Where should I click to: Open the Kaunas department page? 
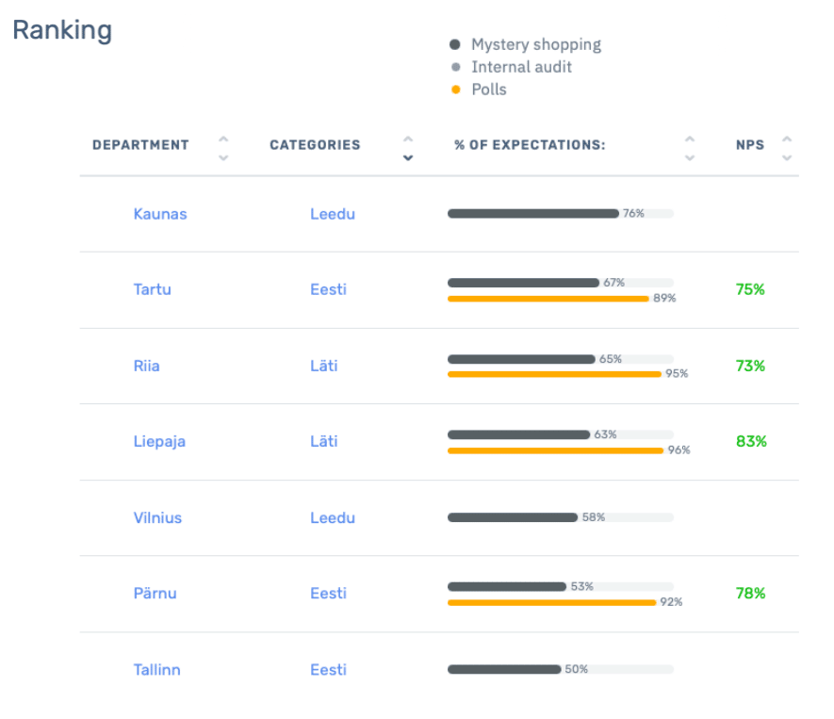pyautogui.click(x=160, y=214)
